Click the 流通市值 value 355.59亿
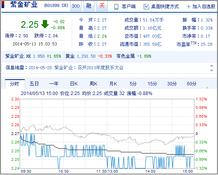The height and width of the screenshot is (175, 218). (152, 44)
